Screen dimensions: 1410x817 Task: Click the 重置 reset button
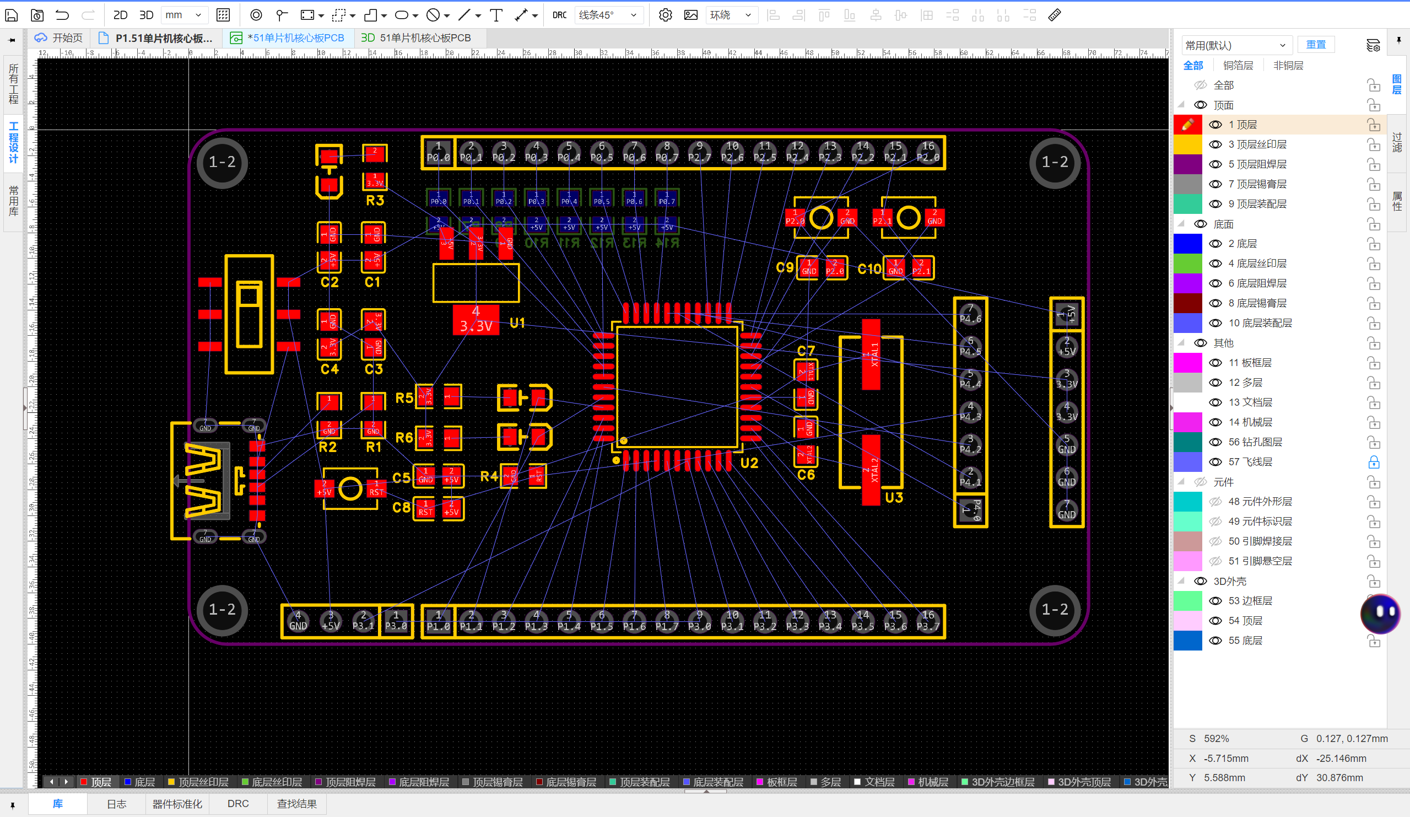tap(1315, 45)
